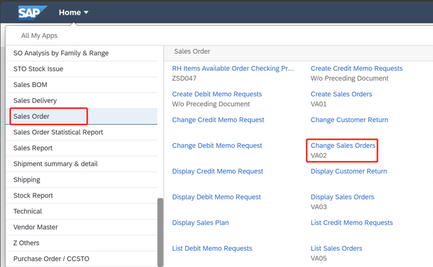The image size is (433, 267).
Task: Open Create Credit Memo Requests link
Action: tap(356, 69)
